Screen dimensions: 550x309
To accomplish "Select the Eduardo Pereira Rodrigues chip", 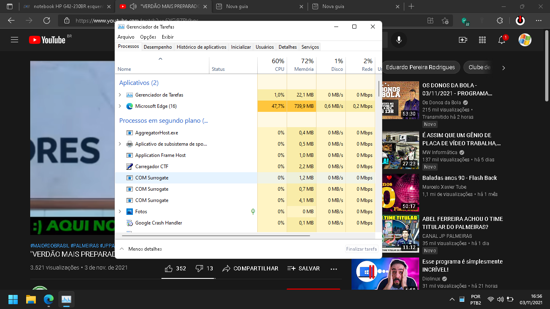I will [420, 68].
